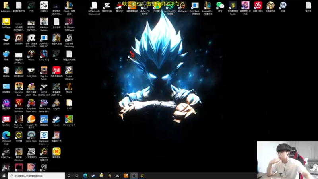The width and height of the screenshot is (318, 179).
Task: Switch to Steam on the taskbar
Action: pyautogui.click(x=93, y=175)
